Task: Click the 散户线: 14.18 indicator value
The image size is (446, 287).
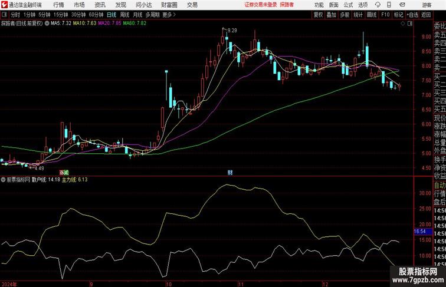Action: tap(46, 180)
